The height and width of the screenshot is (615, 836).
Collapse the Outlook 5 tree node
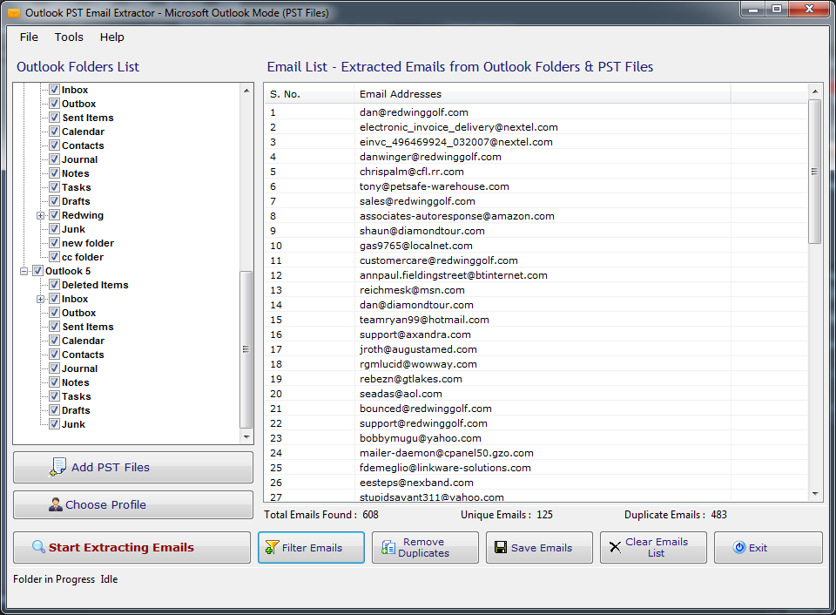[24, 272]
